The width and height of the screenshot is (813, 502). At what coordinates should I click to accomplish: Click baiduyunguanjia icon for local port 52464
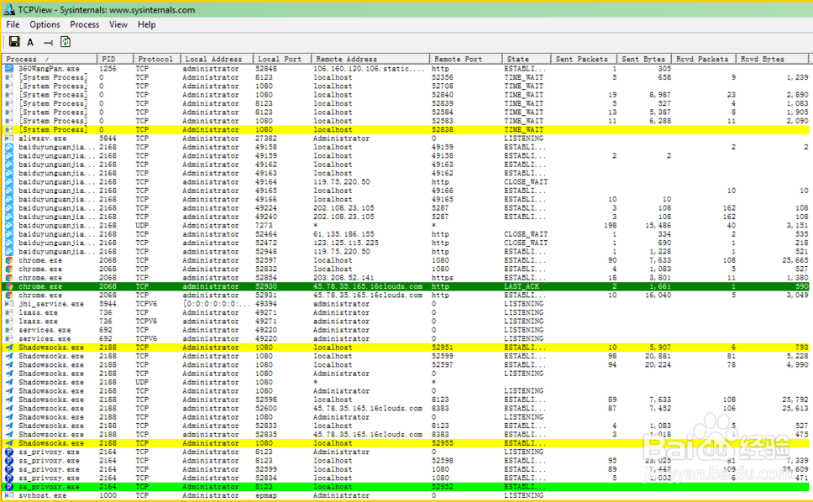pos(9,234)
